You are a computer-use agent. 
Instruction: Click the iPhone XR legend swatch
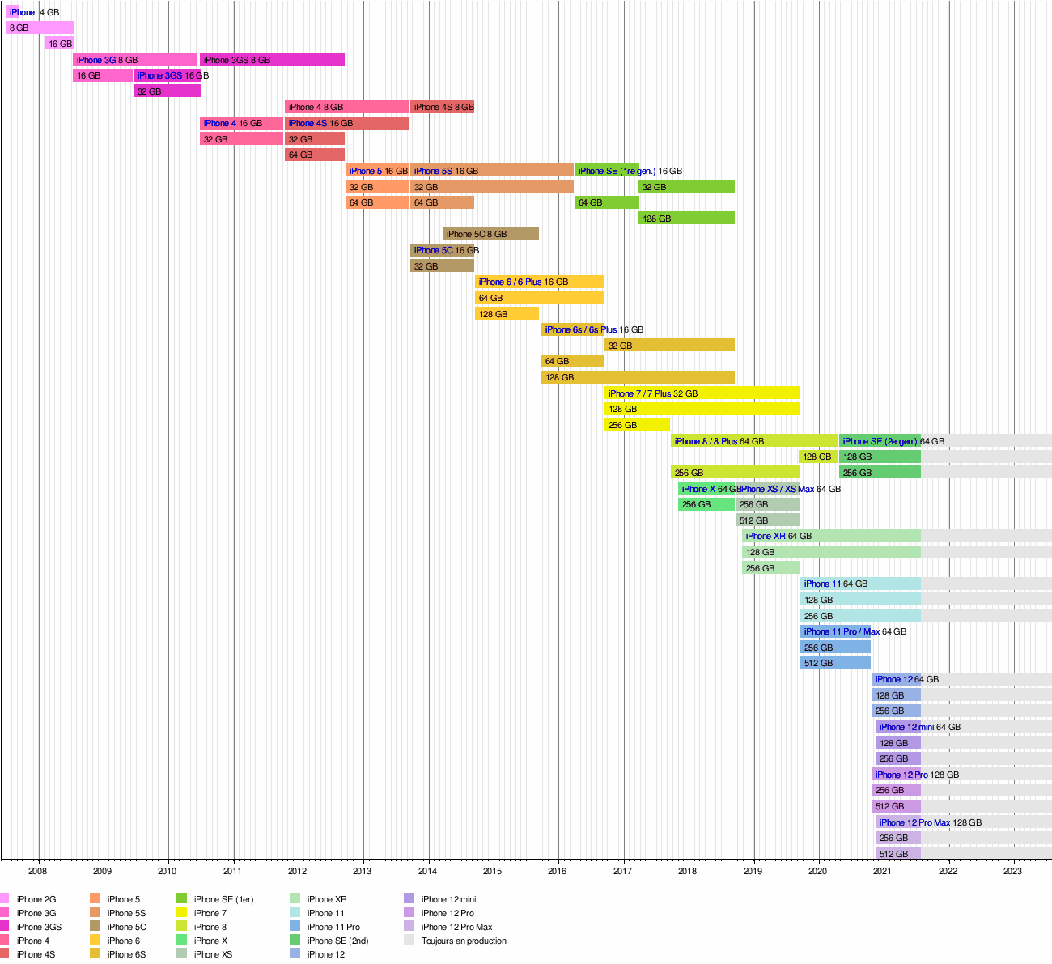tap(295, 899)
